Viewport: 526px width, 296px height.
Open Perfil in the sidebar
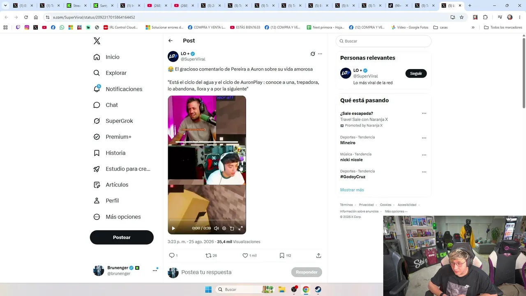(x=106, y=201)
